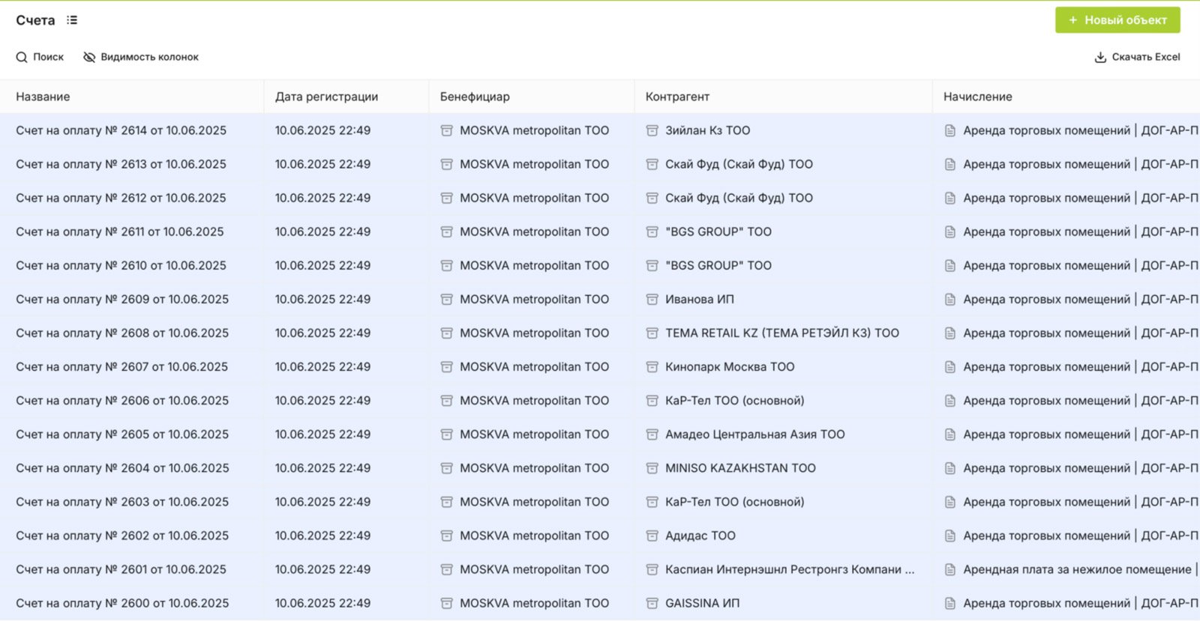Click beneficiary icon in invoice 2614 row
The height and width of the screenshot is (621, 1200).
pyautogui.click(x=446, y=130)
